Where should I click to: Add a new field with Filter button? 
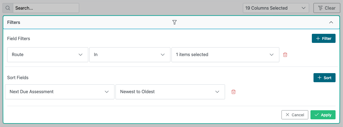tap(323, 38)
